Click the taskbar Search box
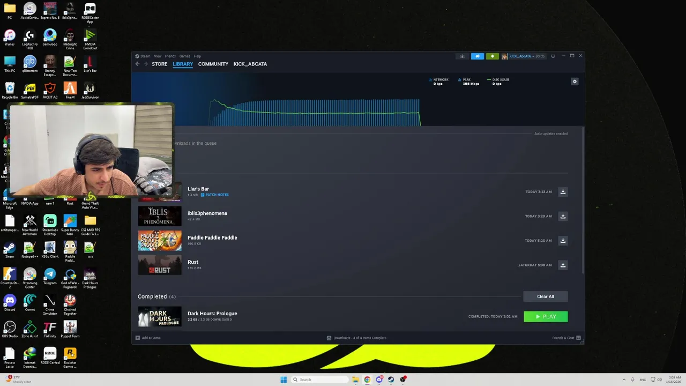The height and width of the screenshot is (386, 686). tap(320, 380)
